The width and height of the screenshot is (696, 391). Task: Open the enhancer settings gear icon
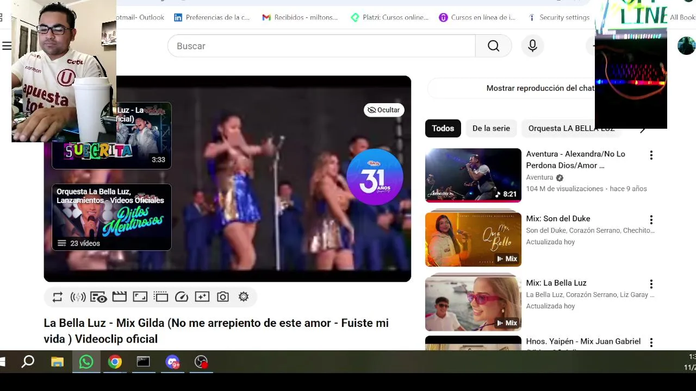[243, 297]
